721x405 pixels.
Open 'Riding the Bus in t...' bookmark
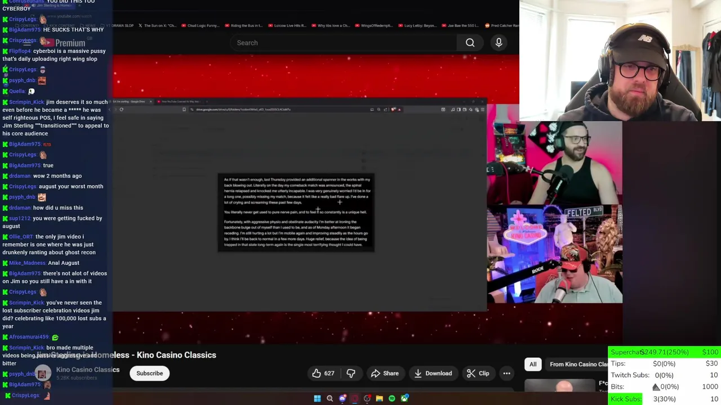click(x=244, y=25)
